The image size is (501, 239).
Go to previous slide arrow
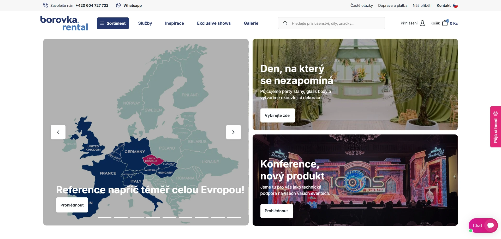(58, 132)
